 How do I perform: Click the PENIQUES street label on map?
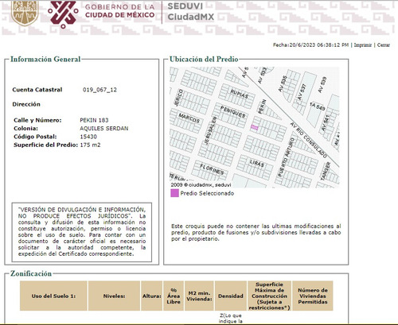pyautogui.click(x=233, y=112)
